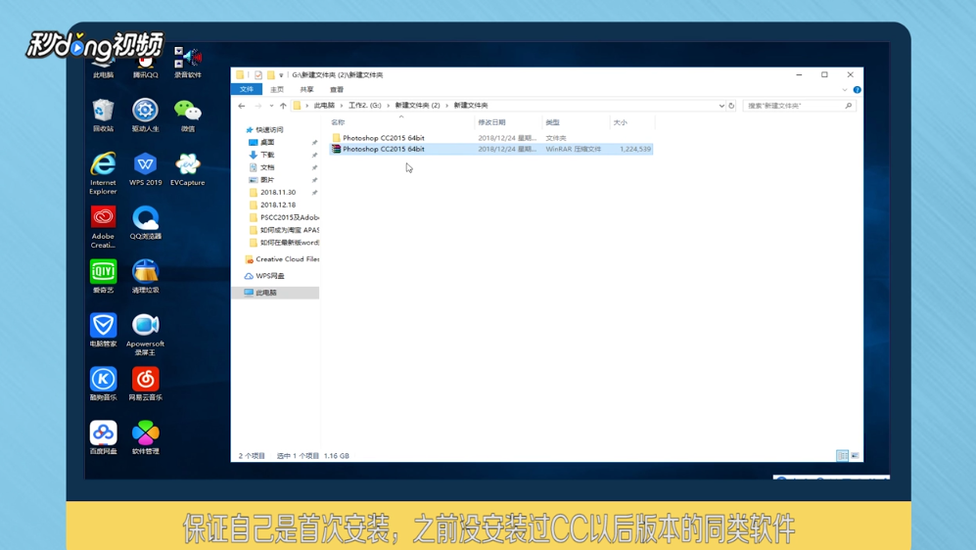
Task: Open the 录音软件 desktop shortcut
Action: click(x=187, y=63)
